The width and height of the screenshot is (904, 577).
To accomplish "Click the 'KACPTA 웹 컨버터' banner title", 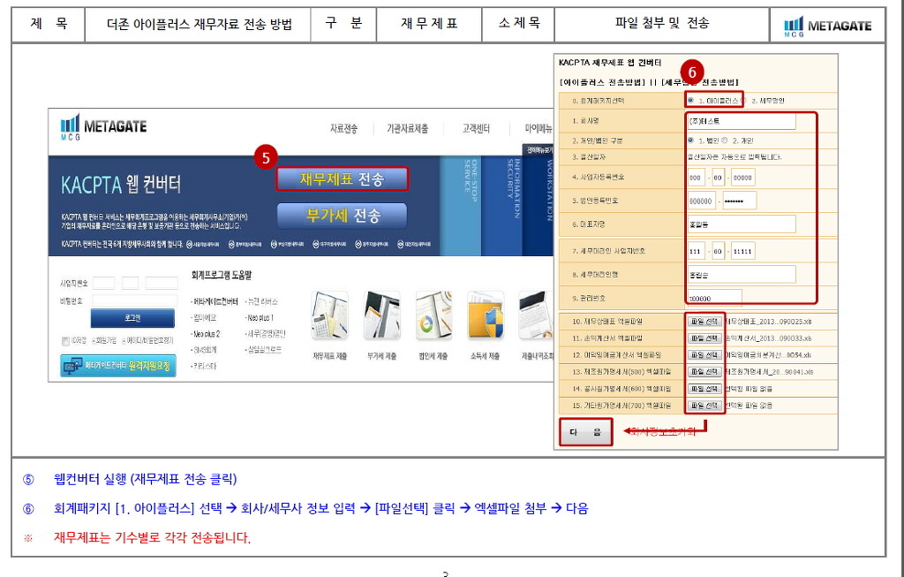I will (121, 185).
